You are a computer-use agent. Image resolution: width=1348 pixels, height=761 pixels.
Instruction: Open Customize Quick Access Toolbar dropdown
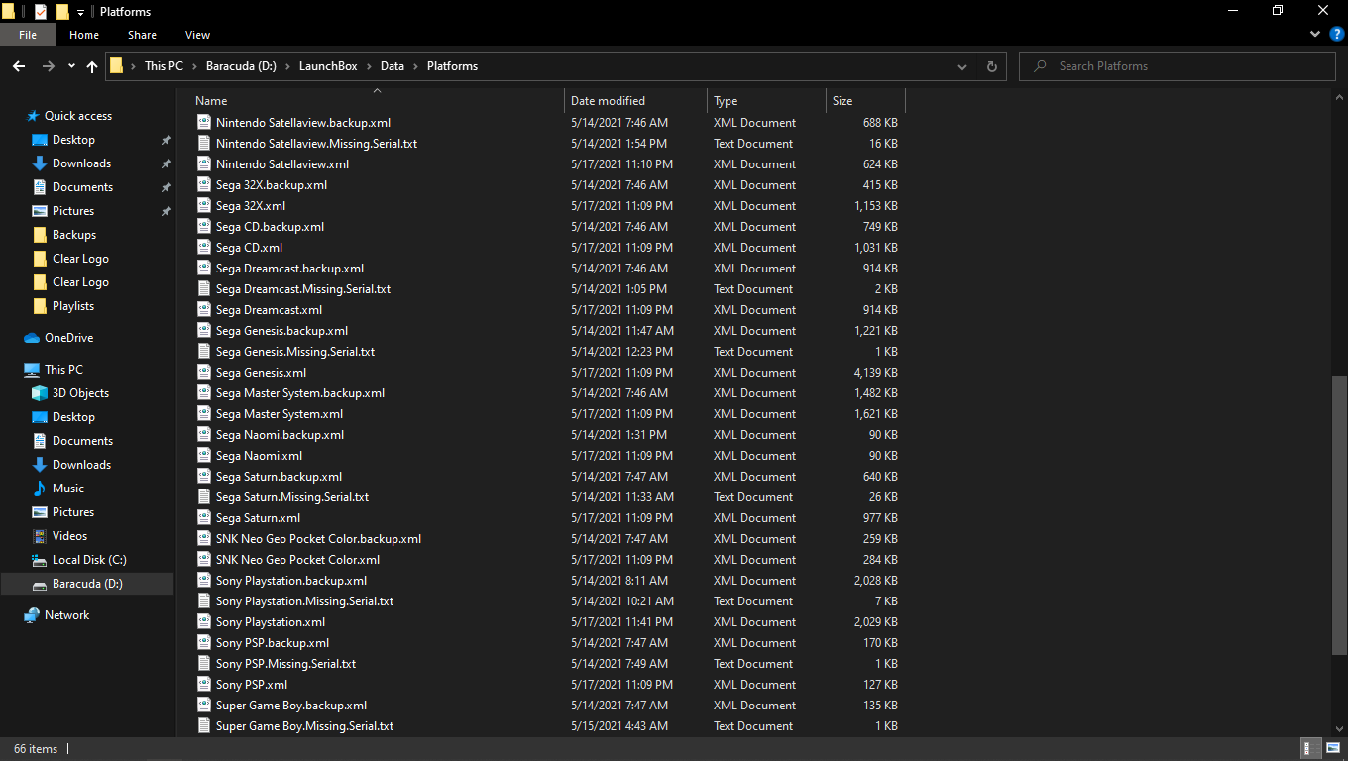point(81,12)
